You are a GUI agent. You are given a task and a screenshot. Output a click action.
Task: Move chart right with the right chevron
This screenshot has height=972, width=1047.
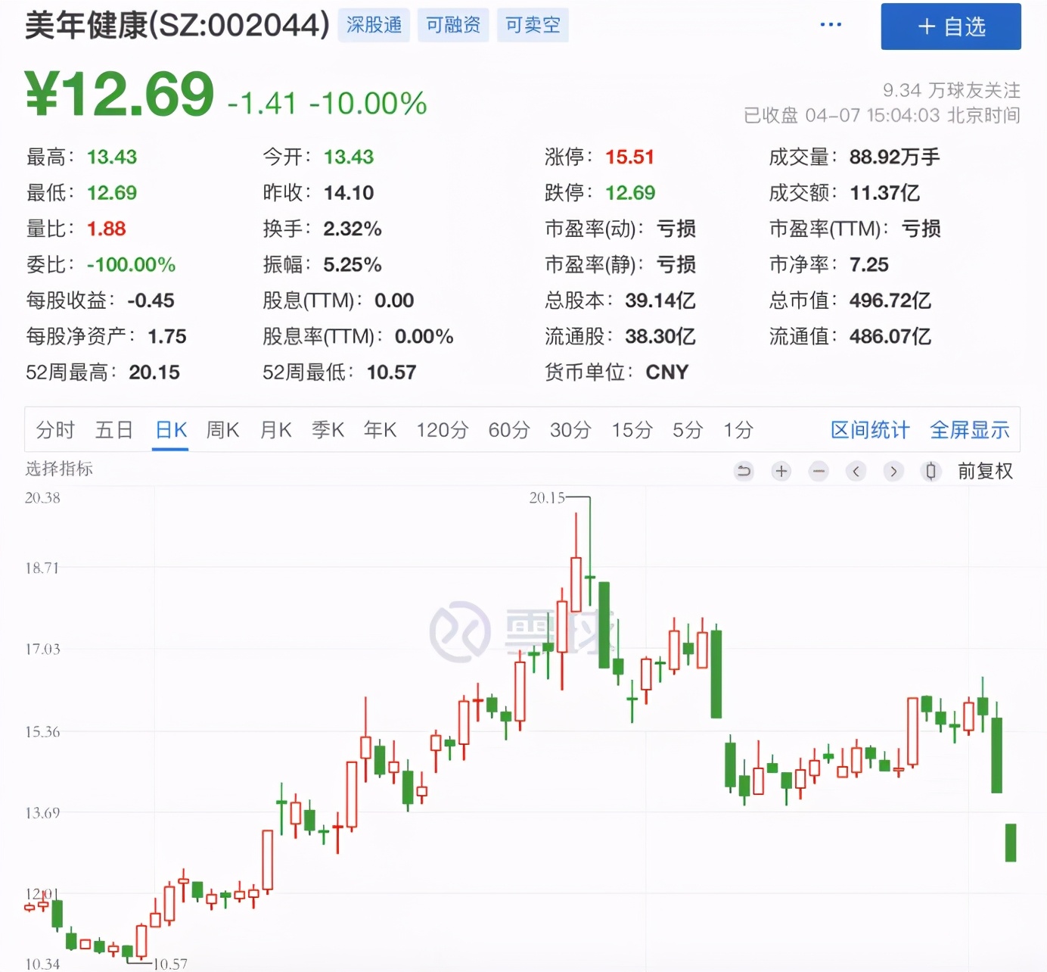coord(893,471)
